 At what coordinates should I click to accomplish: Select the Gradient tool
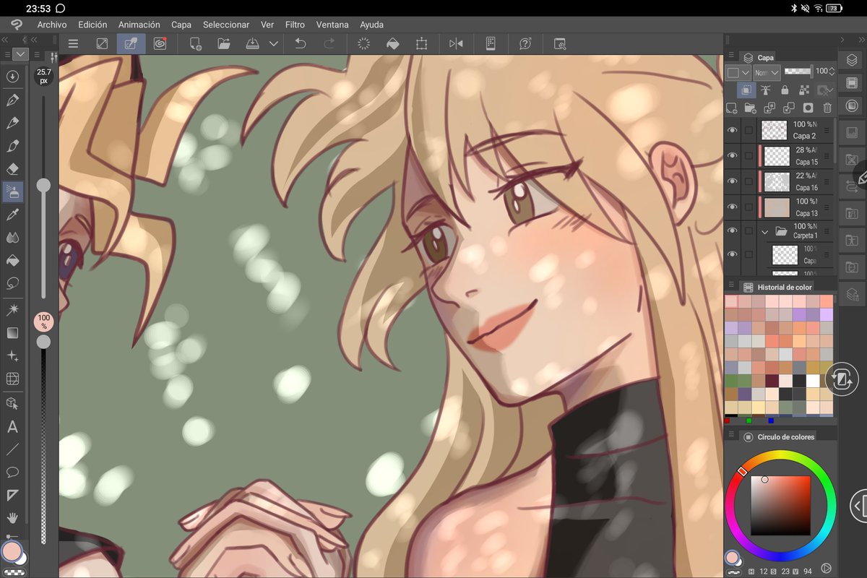click(x=12, y=333)
